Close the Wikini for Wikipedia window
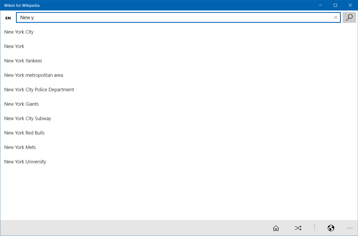 tap(350, 5)
